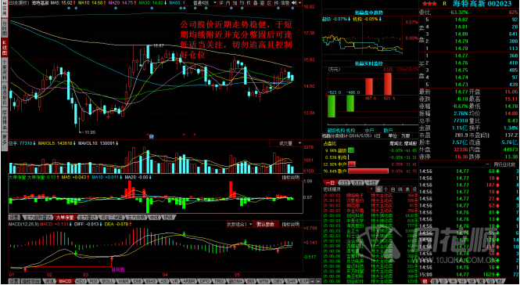Select the 自 filter icon in the 短线精灵 panel

[x=393, y=189]
